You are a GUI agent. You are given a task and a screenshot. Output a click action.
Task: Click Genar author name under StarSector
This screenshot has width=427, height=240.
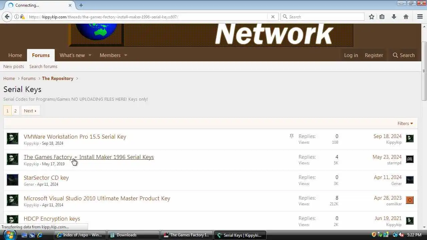point(29,184)
